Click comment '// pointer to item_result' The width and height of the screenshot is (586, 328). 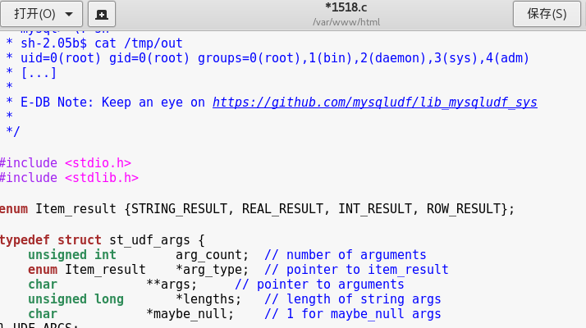click(x=356, y=270)
